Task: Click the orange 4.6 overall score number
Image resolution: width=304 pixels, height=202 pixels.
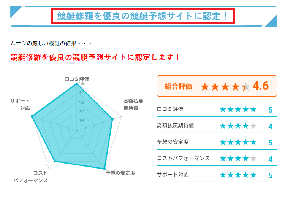Action: (x=261, y=86)
